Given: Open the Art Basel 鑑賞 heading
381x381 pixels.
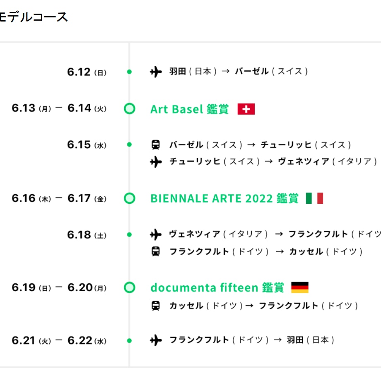Looking at the screenshot, I should tap(189, 109).
